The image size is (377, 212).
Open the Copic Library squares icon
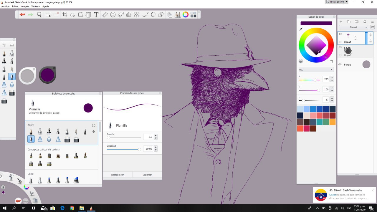(x=194, y=14)
